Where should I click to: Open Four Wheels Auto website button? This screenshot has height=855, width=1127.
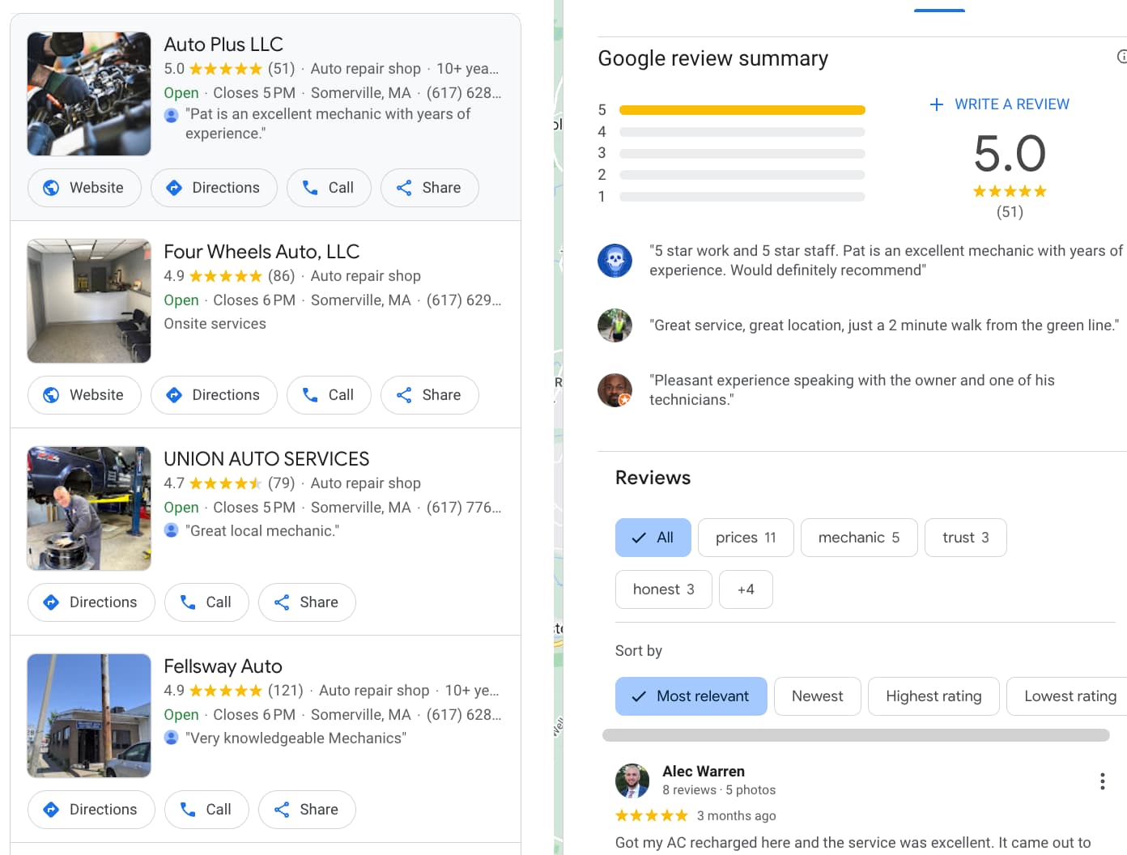click(84, 395)
